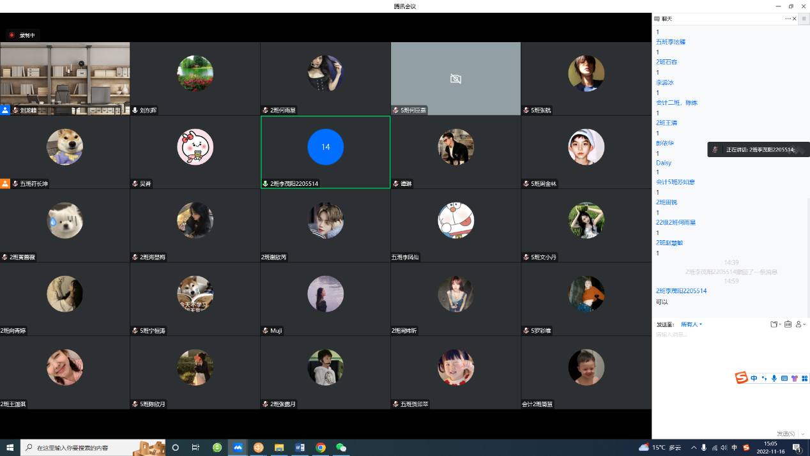Click the muted mic icon beside Muji
This screenshot has height=456, width=810.
[x=266, y=331]
